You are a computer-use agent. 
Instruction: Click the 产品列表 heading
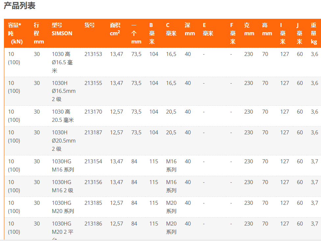[x=20, y=6]
